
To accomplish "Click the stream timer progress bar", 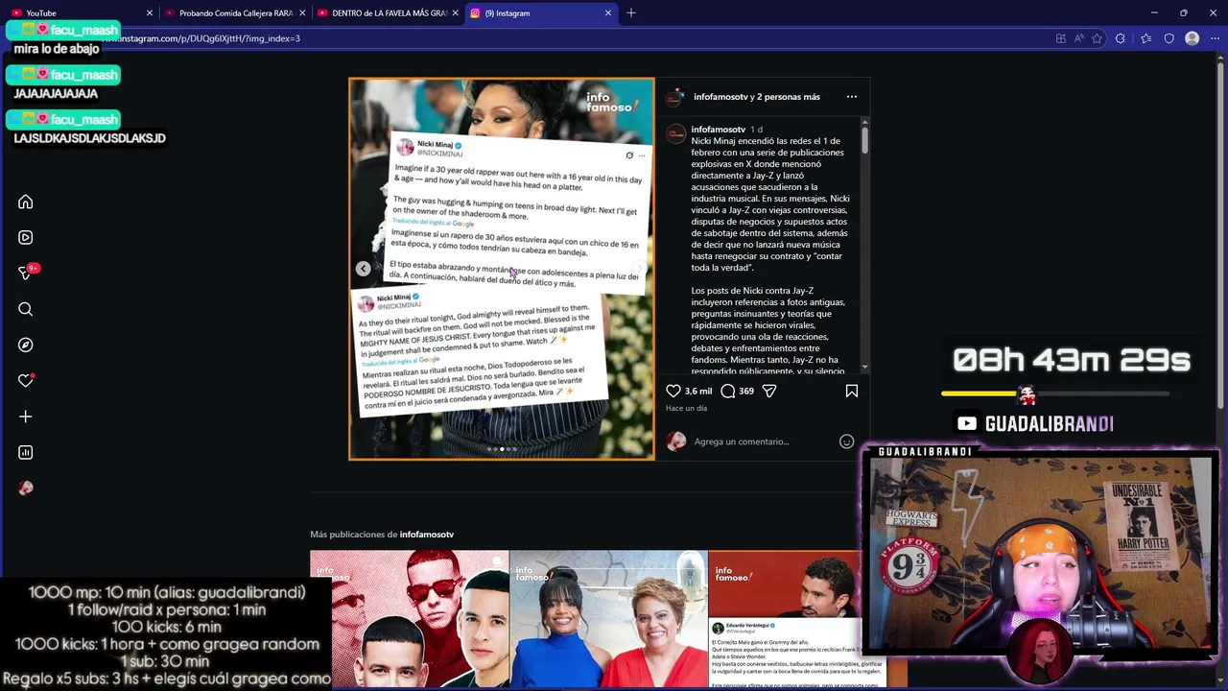I will tap(1055, 393).
